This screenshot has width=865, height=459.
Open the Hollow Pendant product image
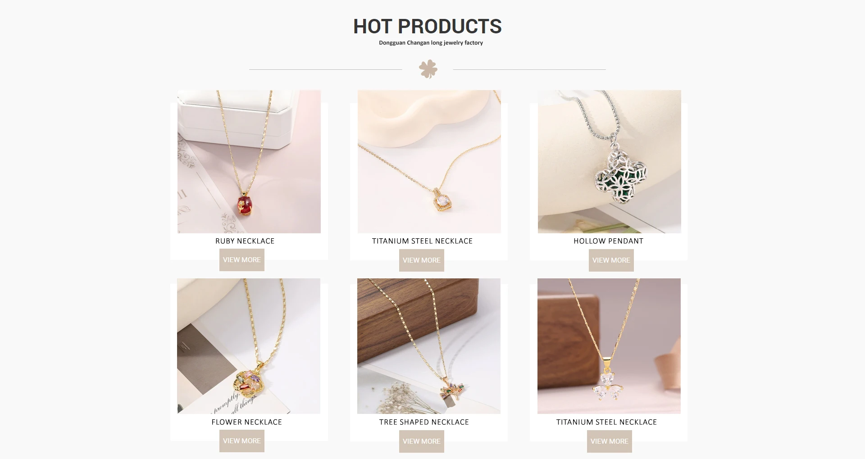point(610,162)
